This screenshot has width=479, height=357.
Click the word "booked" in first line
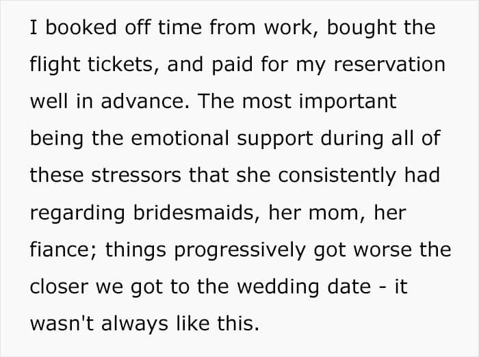[x=81, y=27]
